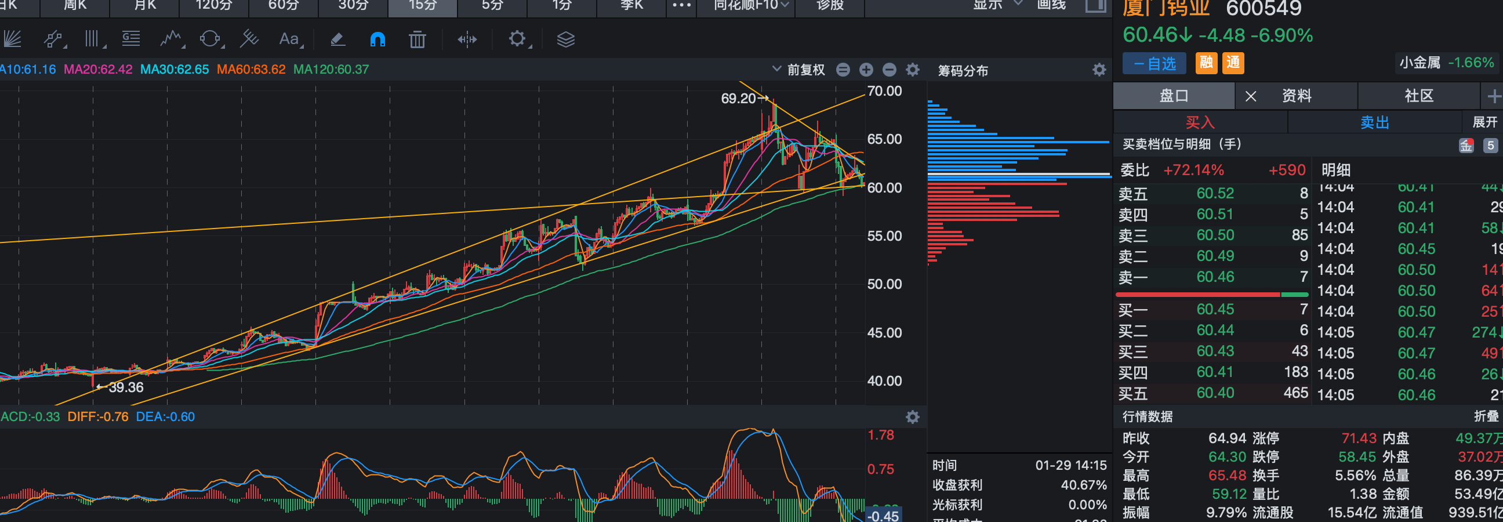1503x522 pixels.
Task: Open the 资料 information tab
Action: tap(1296, 96)
